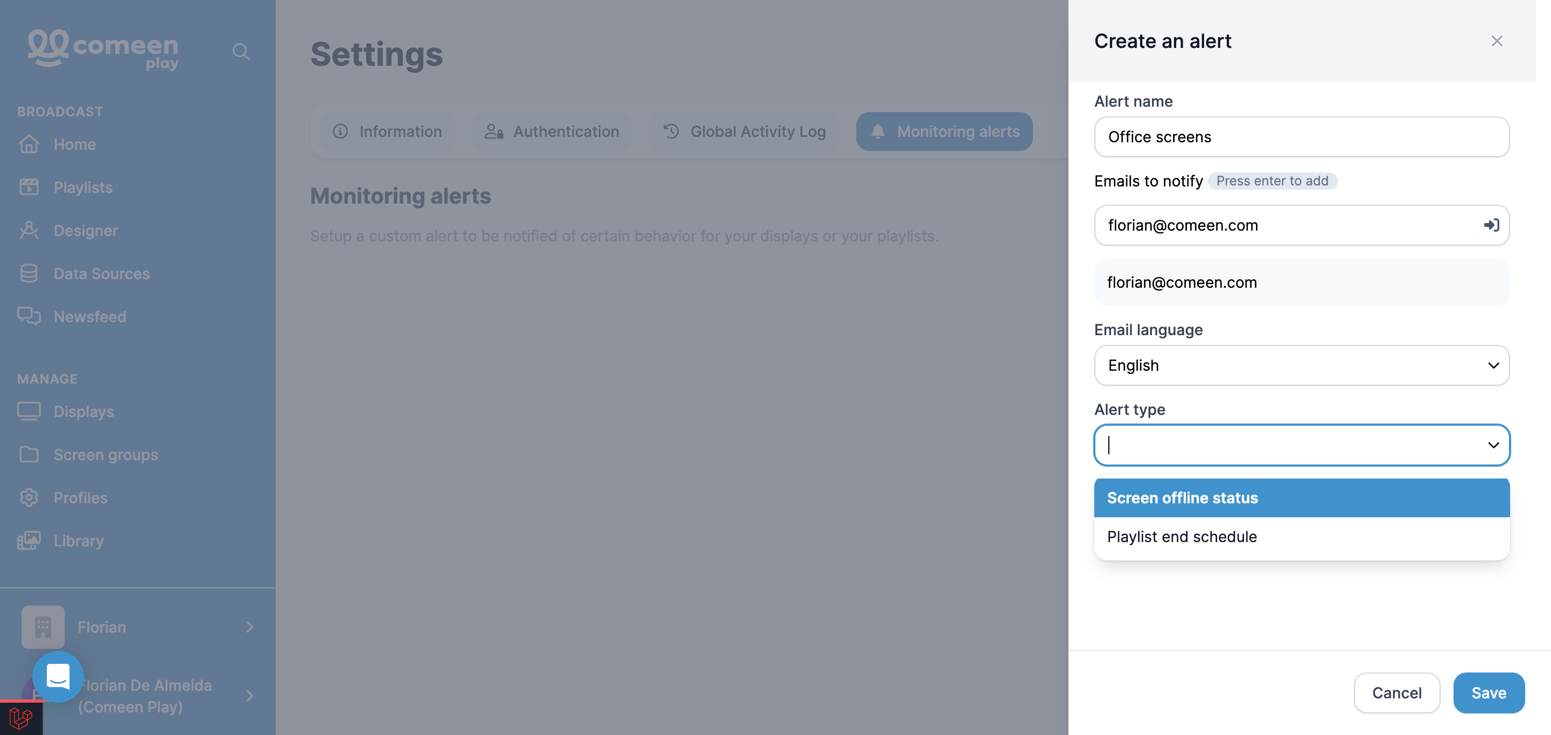Click the Monitoring alerts bell icon
Screen dimensions: 1551x735
click(878, 131)
